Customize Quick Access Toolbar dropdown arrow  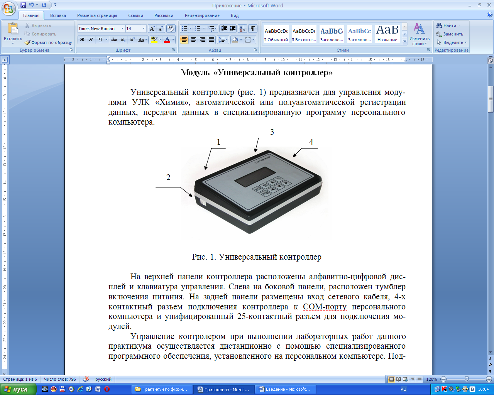tap(55, 5)
